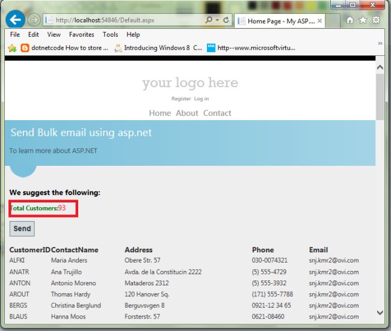
Task: Click the scrollbar down arrow
Action: coord(380,312)
